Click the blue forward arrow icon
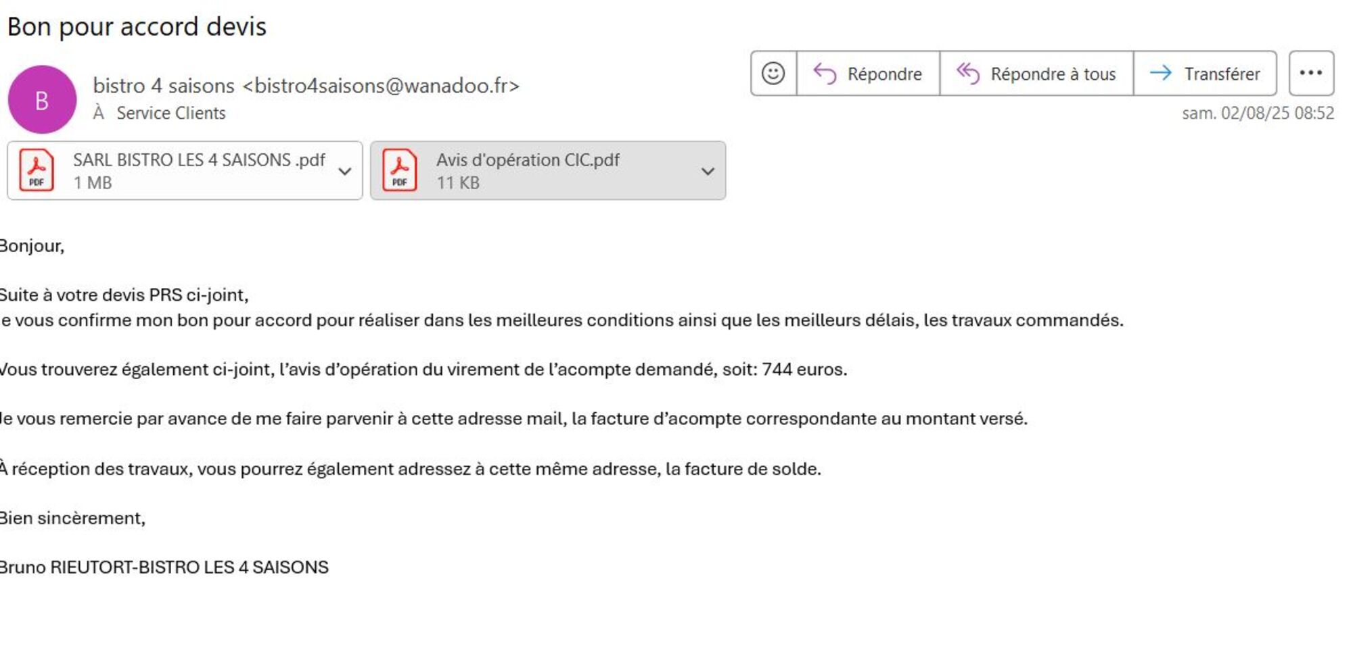Viewport: 1353px width, 650px height. coord(1161,73)
